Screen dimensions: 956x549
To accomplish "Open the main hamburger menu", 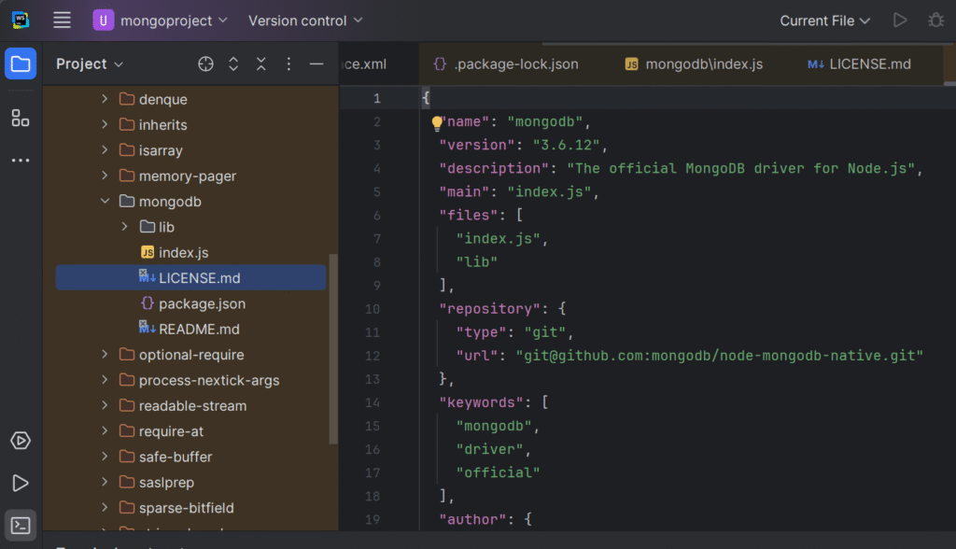I will [62, 21].
